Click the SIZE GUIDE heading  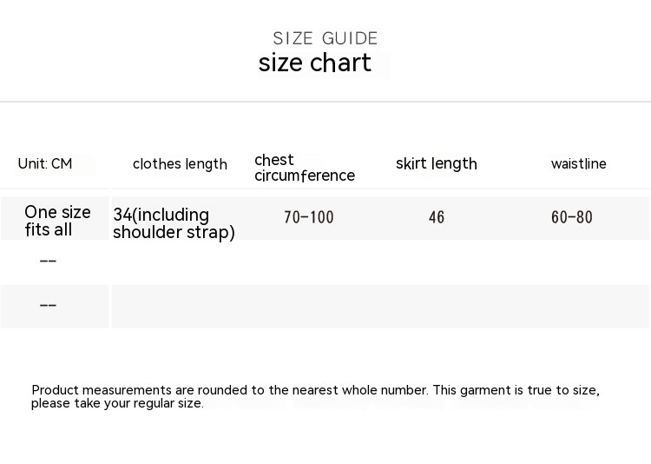point(325,38)
